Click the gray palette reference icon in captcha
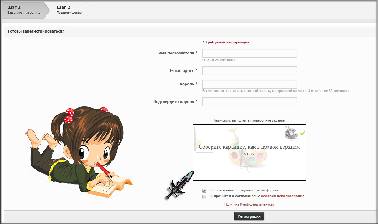 [x=291, y=133]
